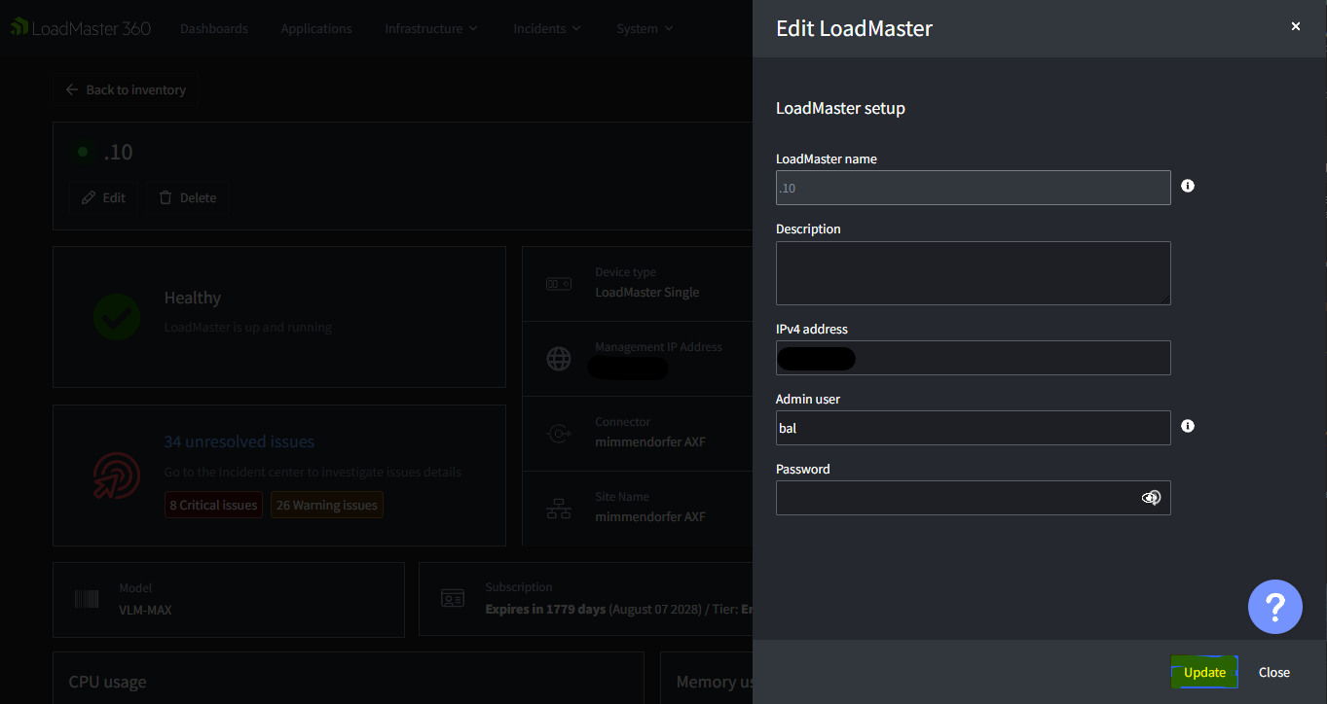Click the barcode Model icon

pyautogui.click(x=88, y=599)
